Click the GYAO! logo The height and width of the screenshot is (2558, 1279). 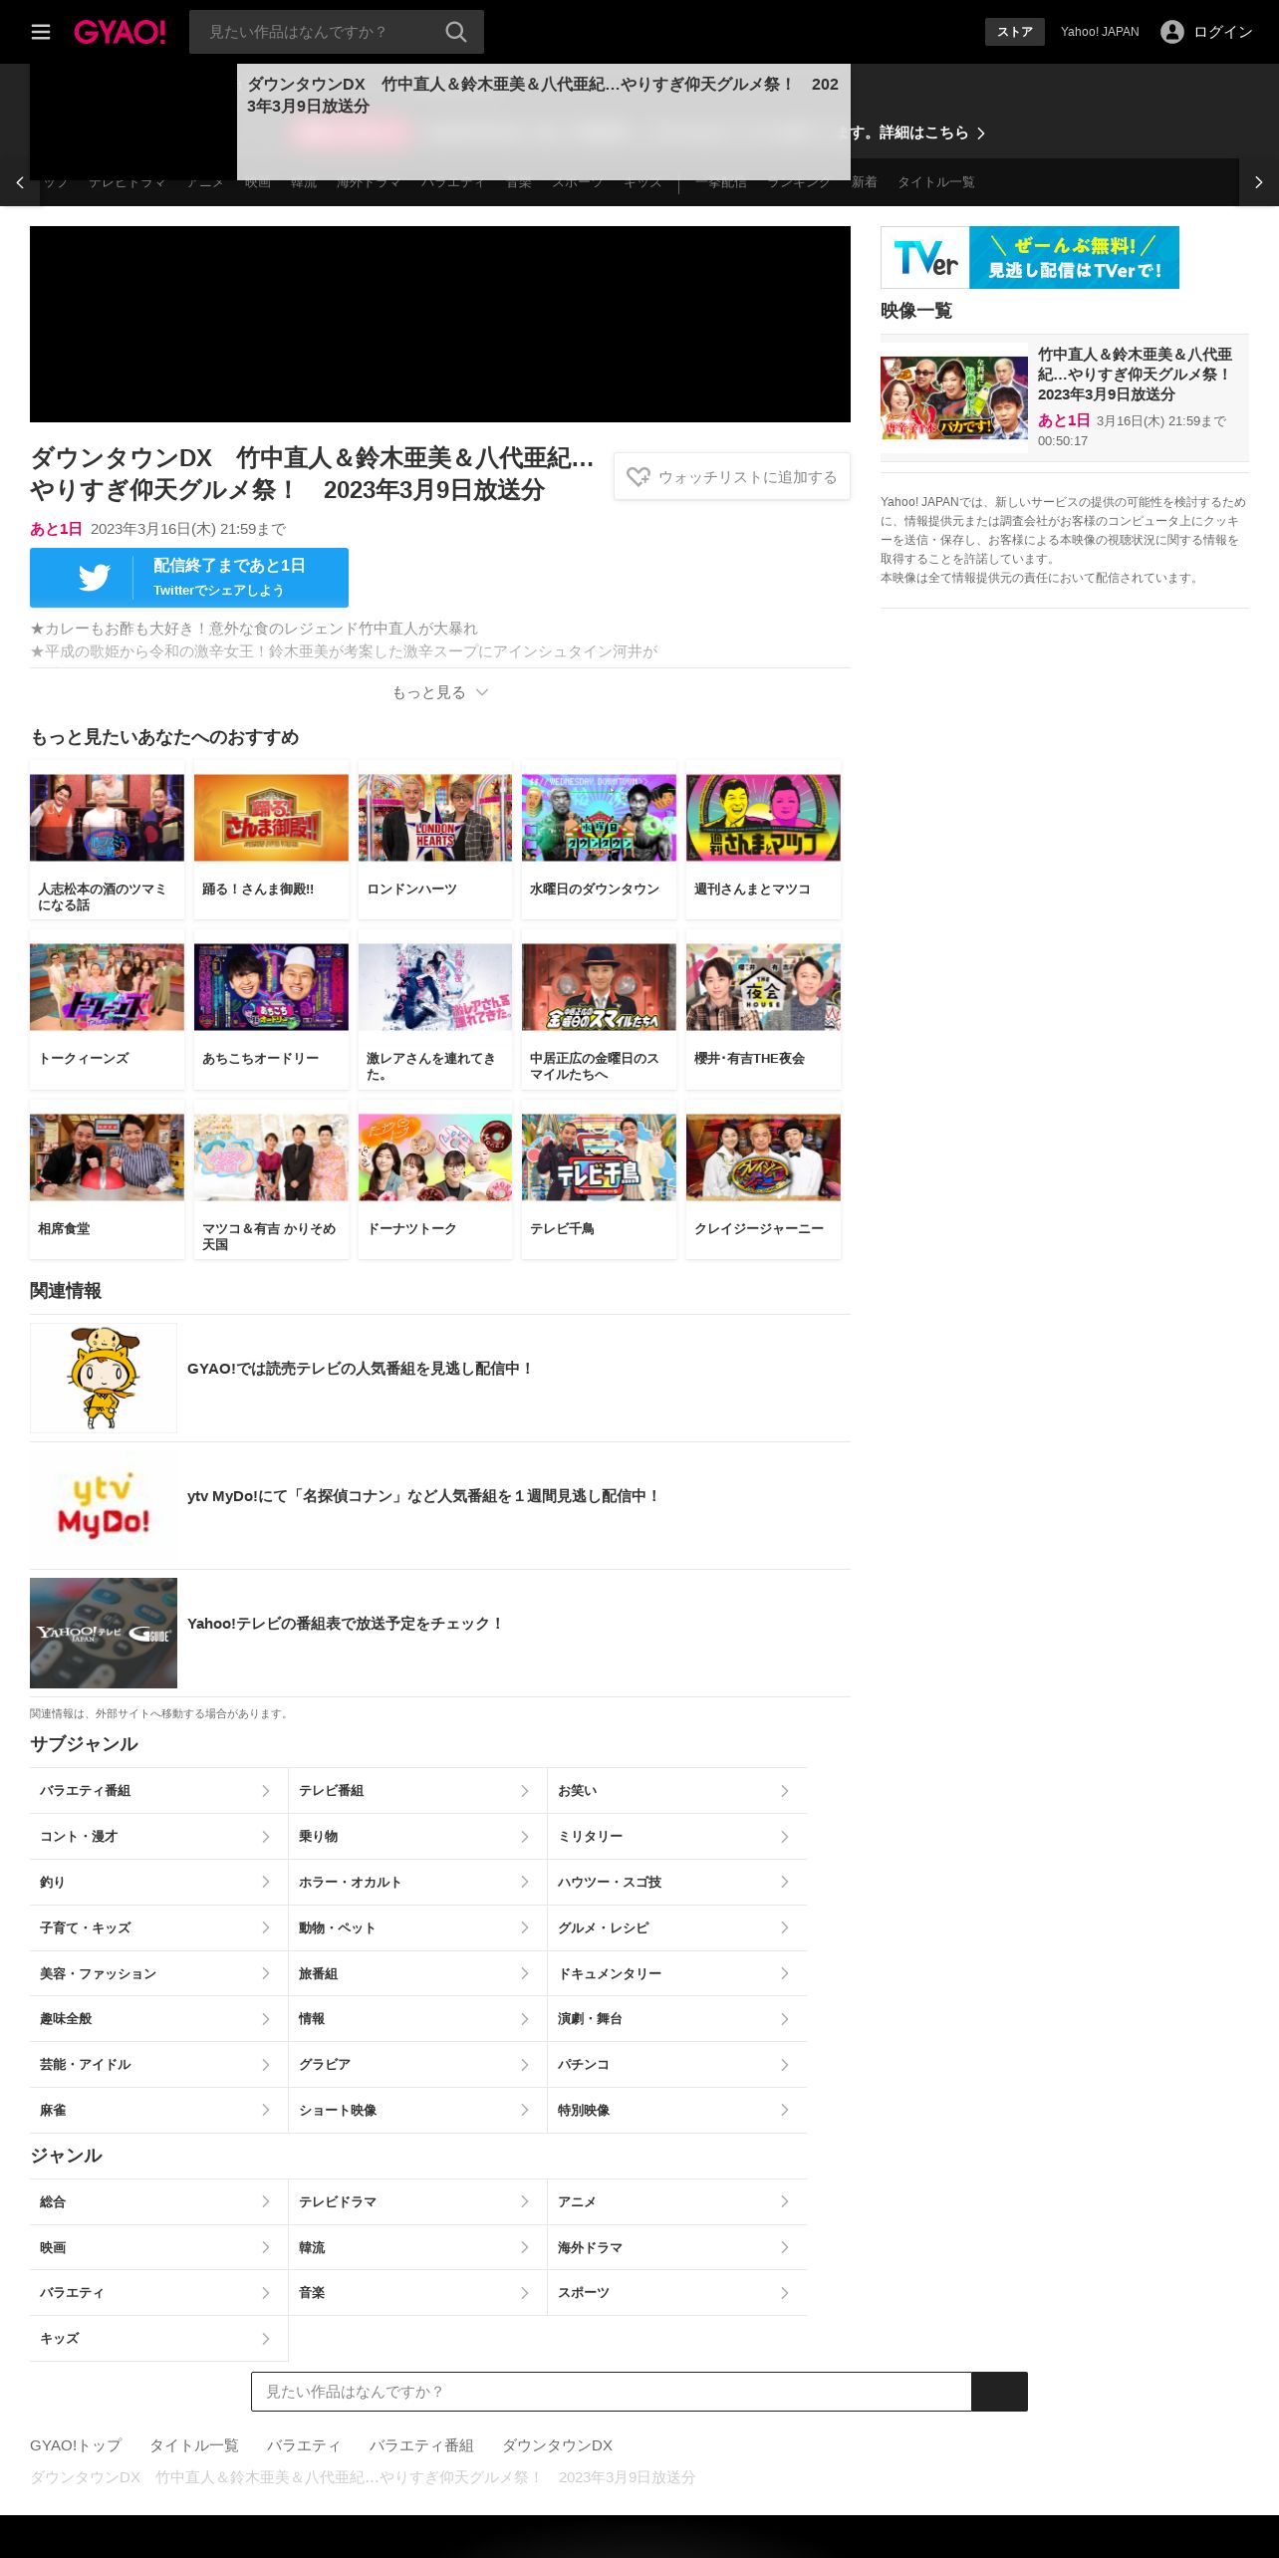120,32
